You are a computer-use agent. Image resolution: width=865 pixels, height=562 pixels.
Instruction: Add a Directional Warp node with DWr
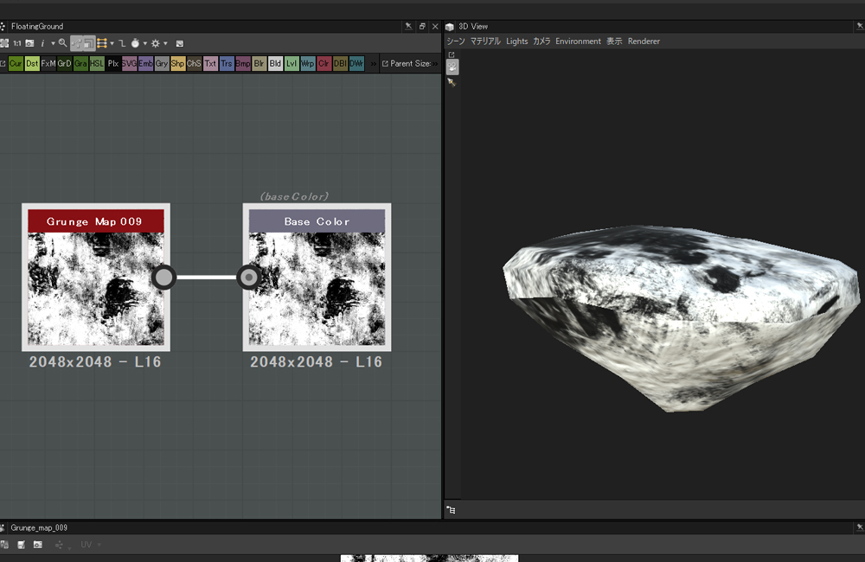[x=356, y=63]
